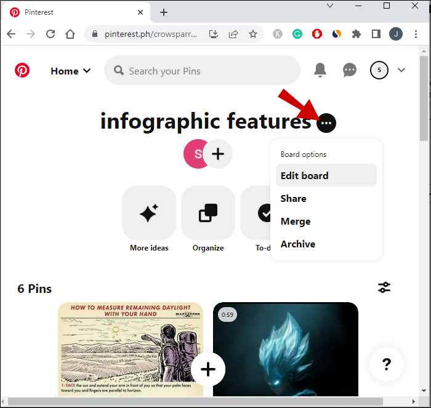The width and height of the screenshot is (431, 408).
Task: Click the address bar URL
Action: point(151,34)
